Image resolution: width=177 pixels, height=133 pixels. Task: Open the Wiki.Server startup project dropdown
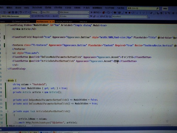(x=74, y=12)
